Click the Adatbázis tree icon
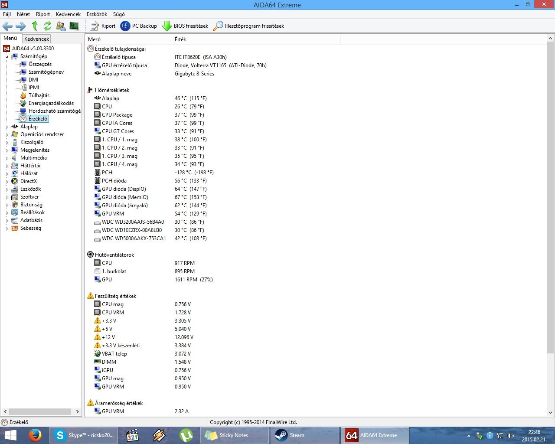The height and width of the screenshot is (444, 555). pos(15,220)
